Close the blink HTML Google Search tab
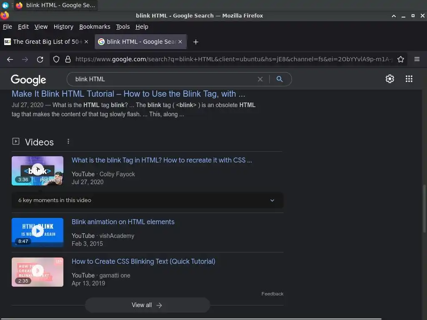 (180, 42)
